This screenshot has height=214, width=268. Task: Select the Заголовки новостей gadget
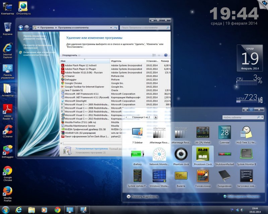[246, 178]
